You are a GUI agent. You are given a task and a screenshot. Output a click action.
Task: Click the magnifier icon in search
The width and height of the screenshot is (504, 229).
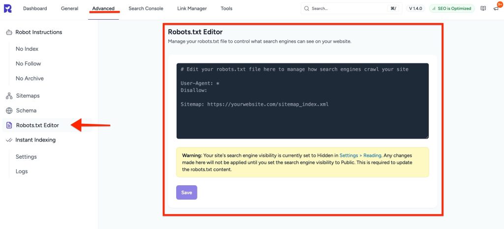[307, 8]
